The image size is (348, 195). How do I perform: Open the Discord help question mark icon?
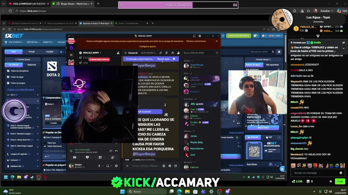point(200,36)
